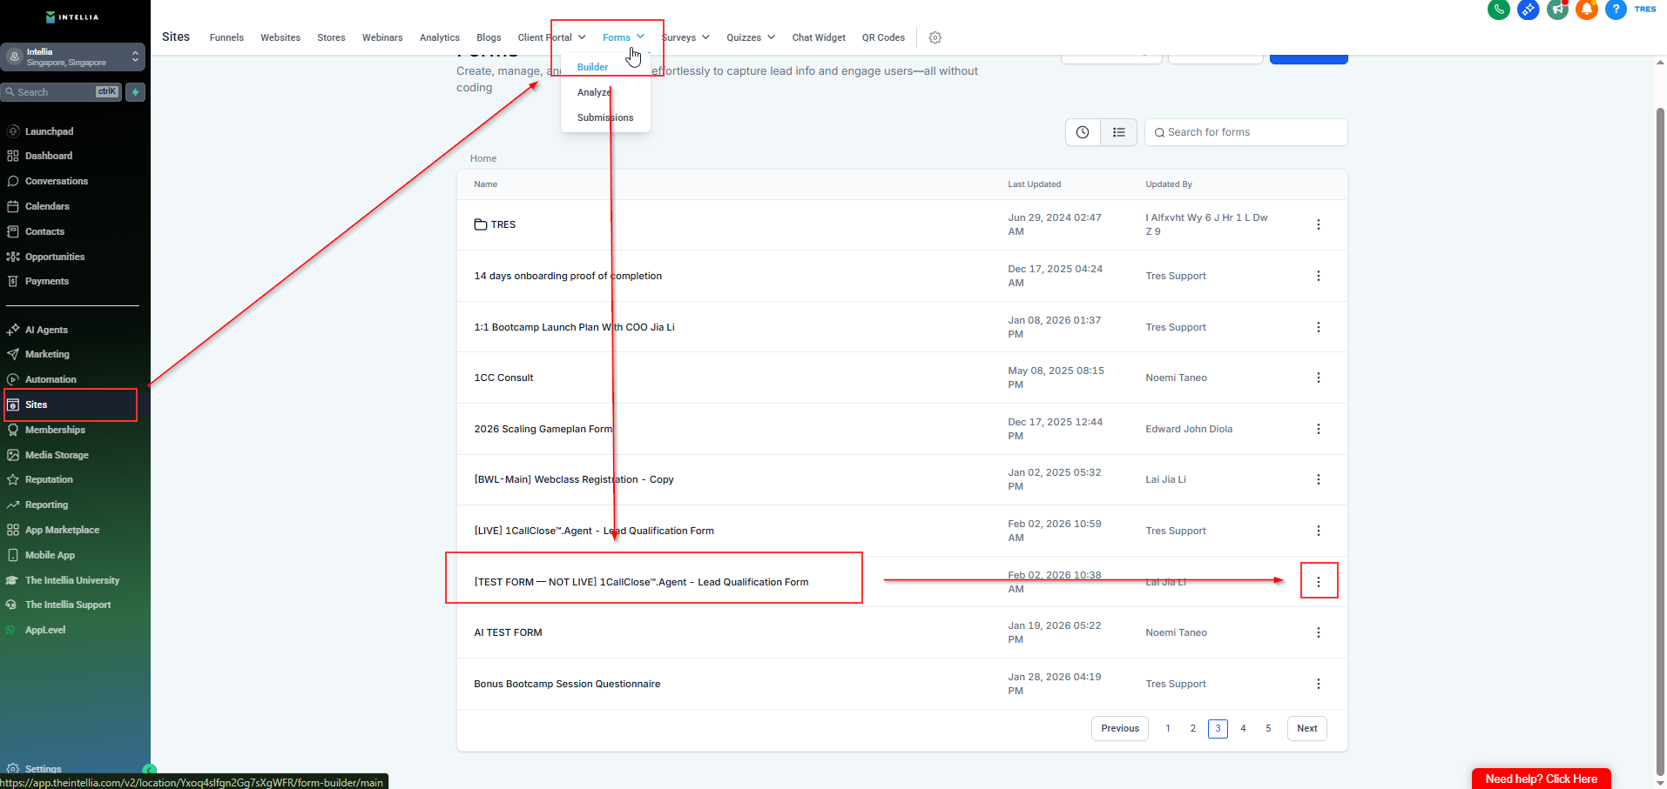1667x789 pixels.
Task: Switch to the Webinars tab
Action: pos(382,37)
